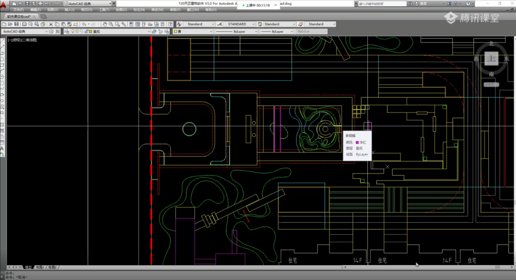This screenshot has height=280, width=516.
Task: Select the Pan hand tool
Action: coord(105,24)
